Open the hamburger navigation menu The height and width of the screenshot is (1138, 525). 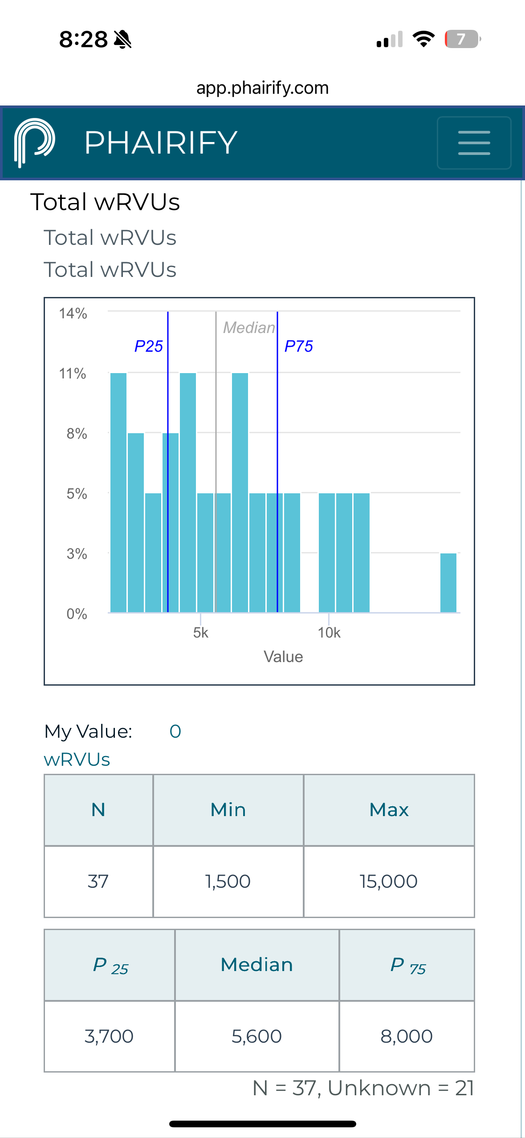pyautogui.click(x=474, y=143)
